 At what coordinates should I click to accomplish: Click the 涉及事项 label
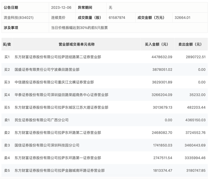click(11, 28)
